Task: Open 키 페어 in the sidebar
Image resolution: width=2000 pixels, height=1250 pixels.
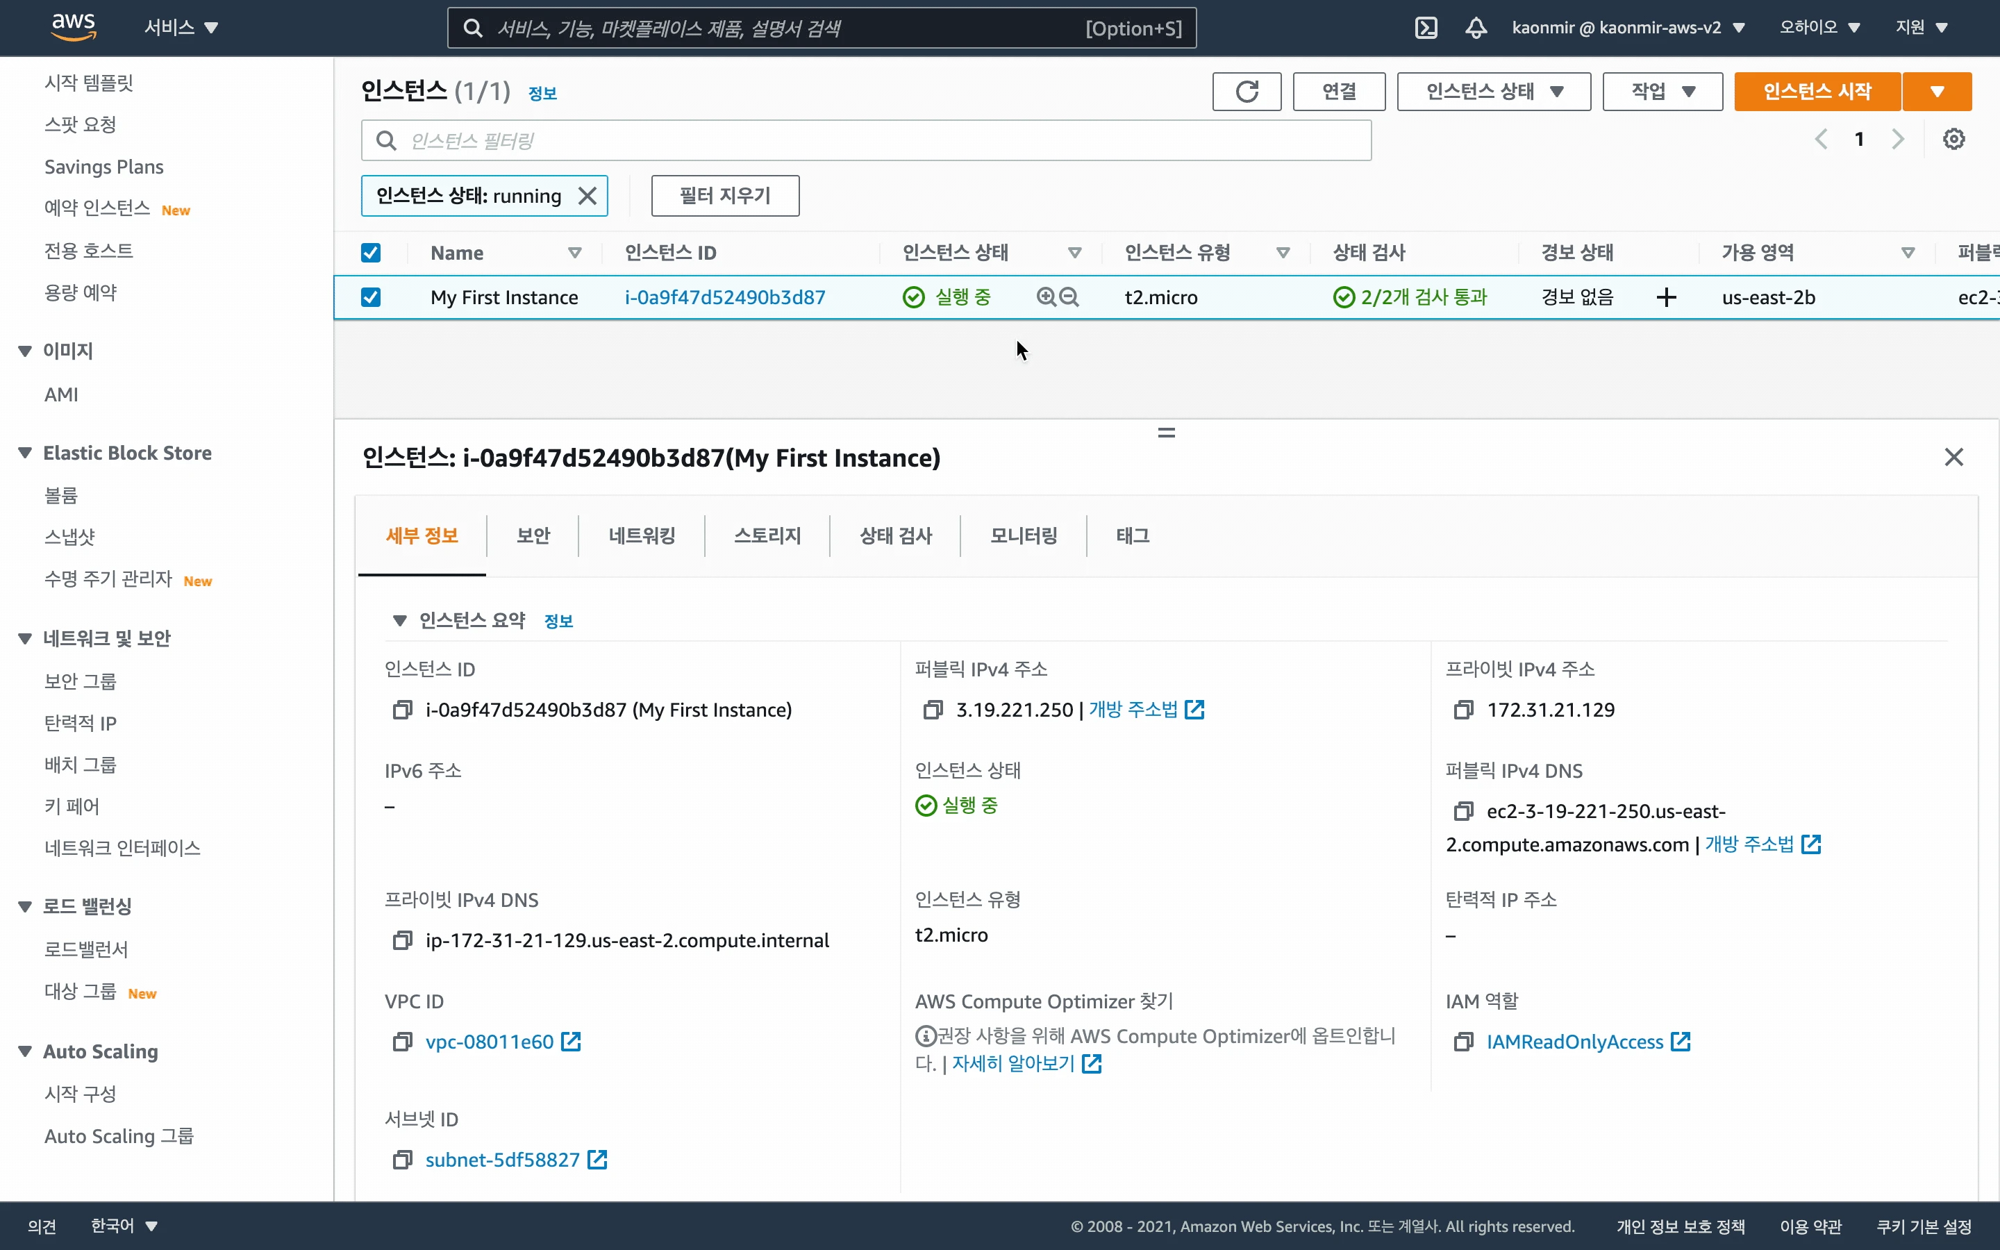Action: 72,806
